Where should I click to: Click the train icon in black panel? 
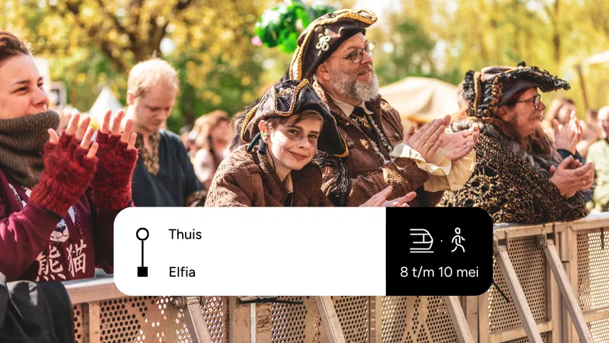(x=422, y=241)
